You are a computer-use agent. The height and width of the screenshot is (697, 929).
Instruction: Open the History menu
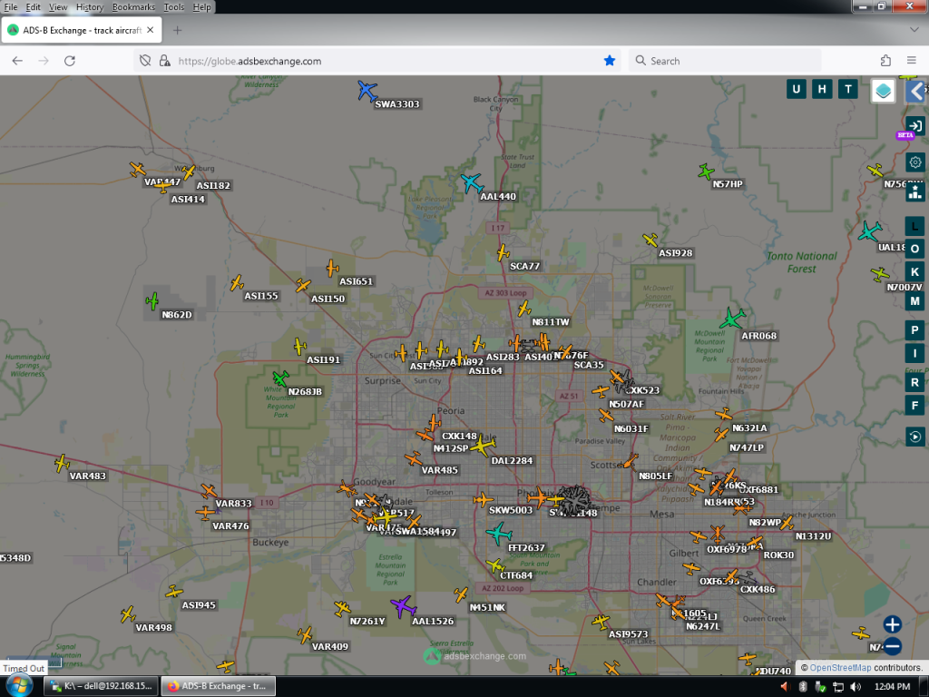pos(90,7)
